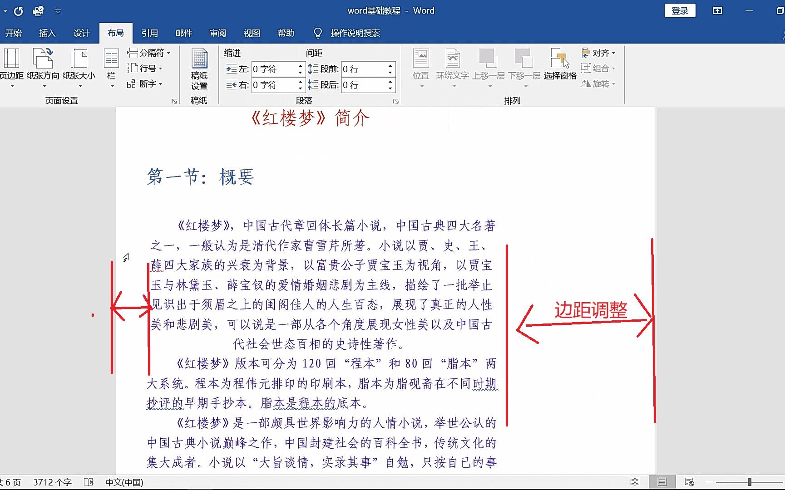The width and height of the screenshot is (785, 490).
Task: Click the 稿纸设置 (Manuscript paper) button
Action: pos(199,69)
